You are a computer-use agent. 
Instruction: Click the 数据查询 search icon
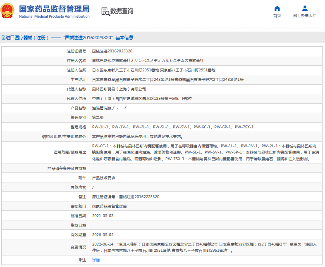point(105,12)
